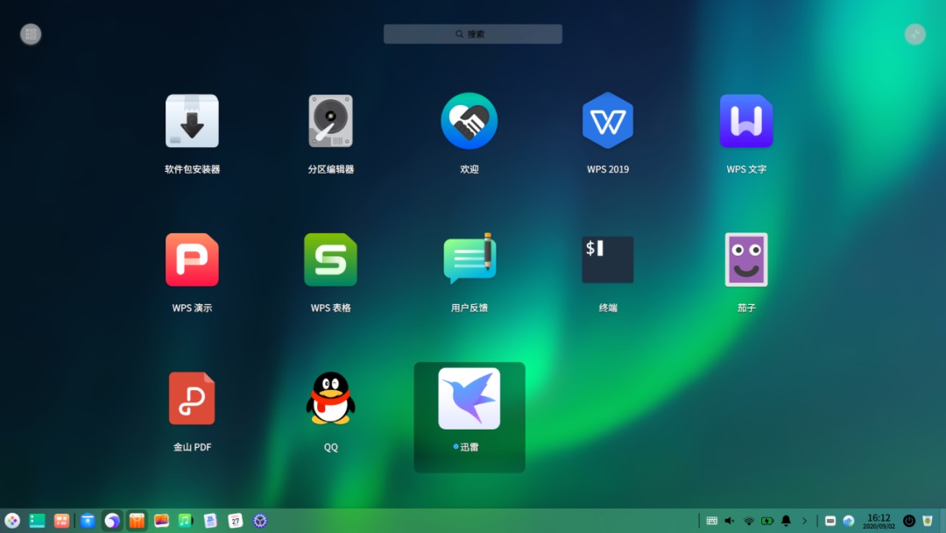Image resolution: width=946 pixels, height=533 pixels.
Task: Switch launcher to category view mode
Action: 31,34
